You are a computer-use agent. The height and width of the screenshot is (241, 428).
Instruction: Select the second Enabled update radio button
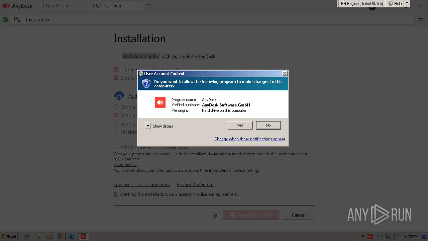tap(116, 115)
